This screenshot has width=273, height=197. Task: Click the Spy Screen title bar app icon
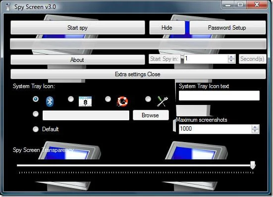pyautogui.click(x=7, y=7)
